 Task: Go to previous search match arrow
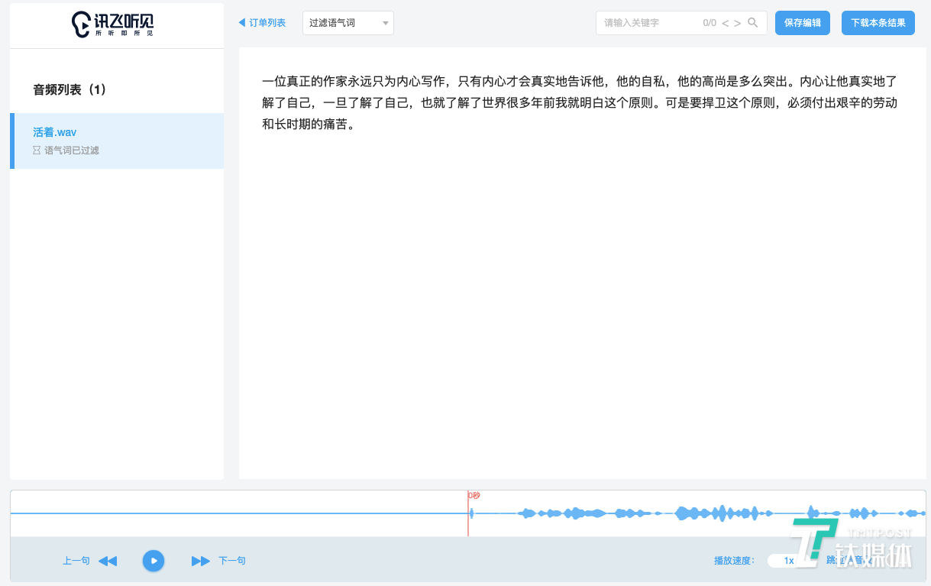click(x=726, y=23)
